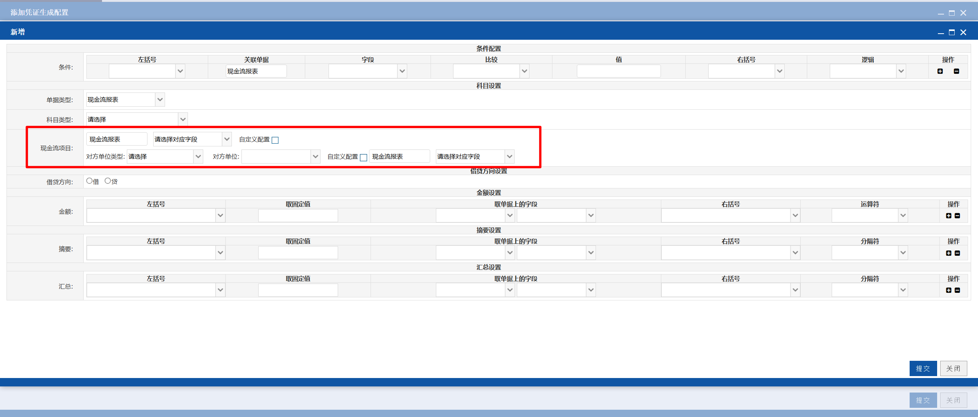Add a row in 金额 settings
Screen dimensions: 978x417
(949, 216)
